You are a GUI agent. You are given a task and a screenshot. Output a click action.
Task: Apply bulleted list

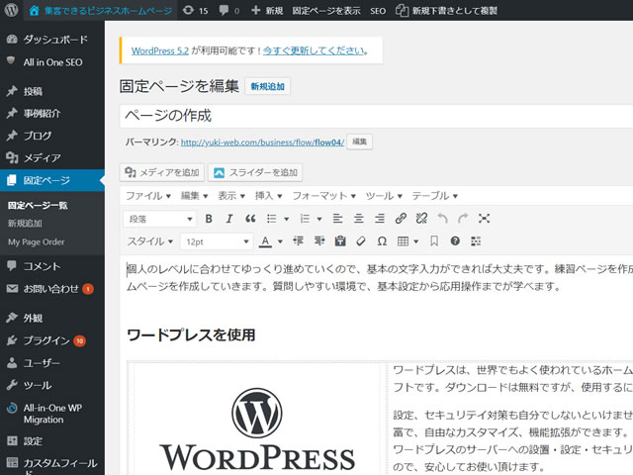pyautogui.click(x=272, y=219)
